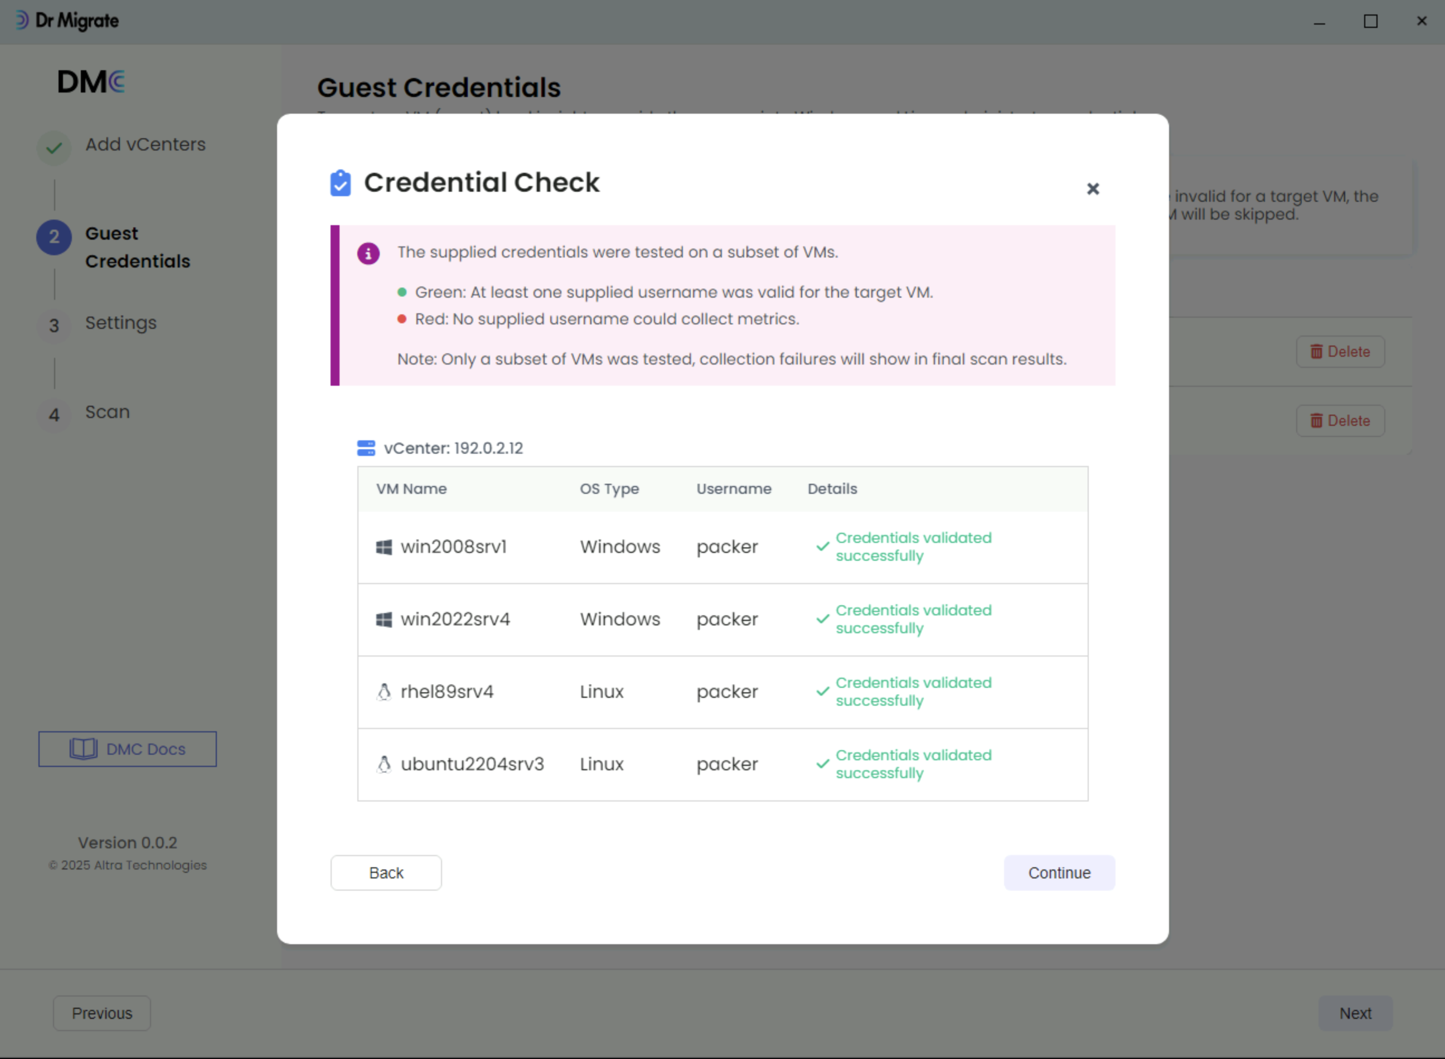Click the step 4 circle icon
Screen dimensions: 1445x1059
point(54,415)
